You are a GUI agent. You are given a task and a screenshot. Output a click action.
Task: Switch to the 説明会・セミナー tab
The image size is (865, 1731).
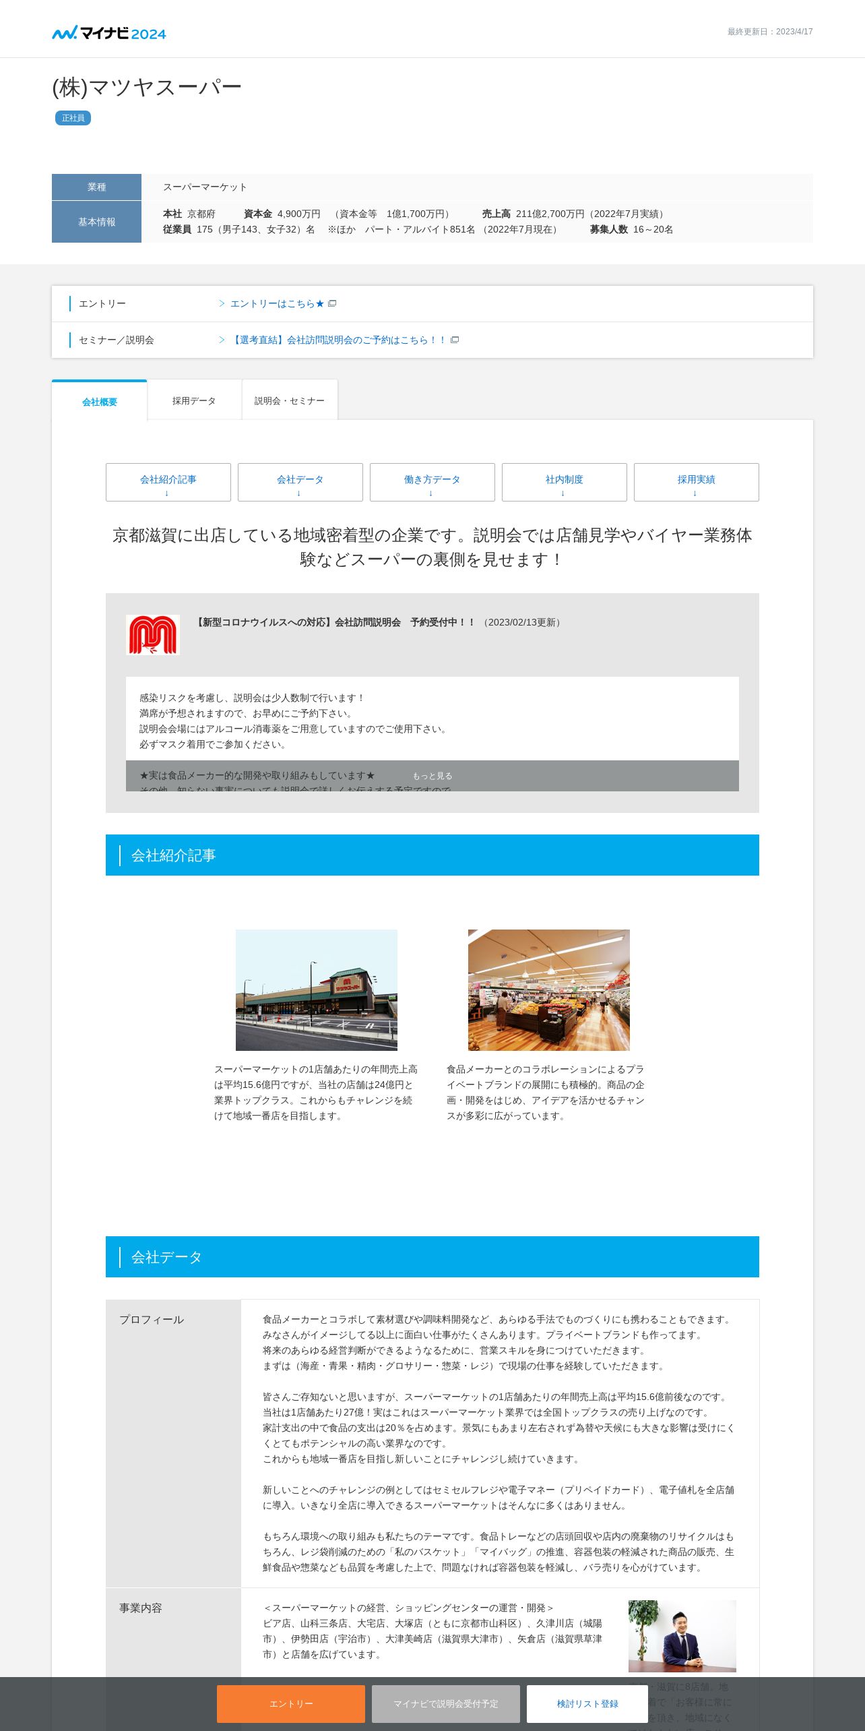[x=290, y=401]
